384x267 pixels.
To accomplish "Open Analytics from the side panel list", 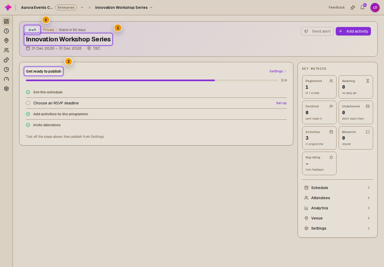I will 338,208.
